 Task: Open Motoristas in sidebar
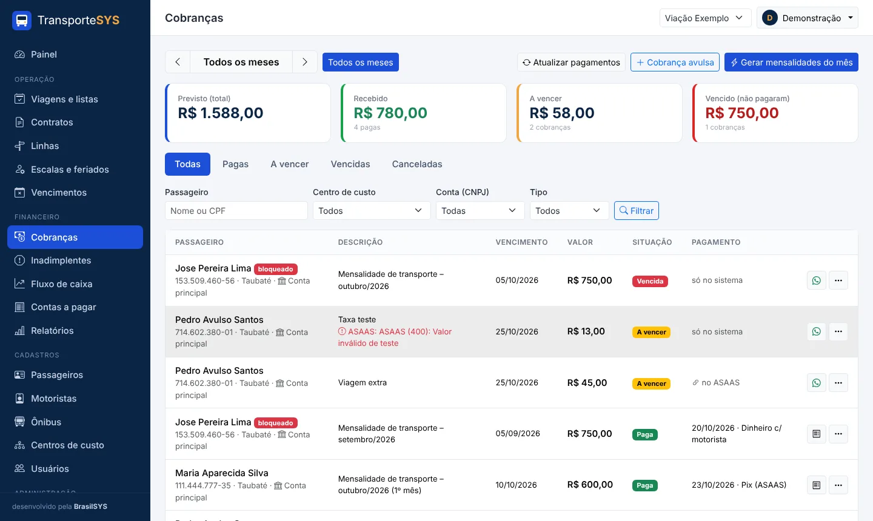click(x=75, y=399)
